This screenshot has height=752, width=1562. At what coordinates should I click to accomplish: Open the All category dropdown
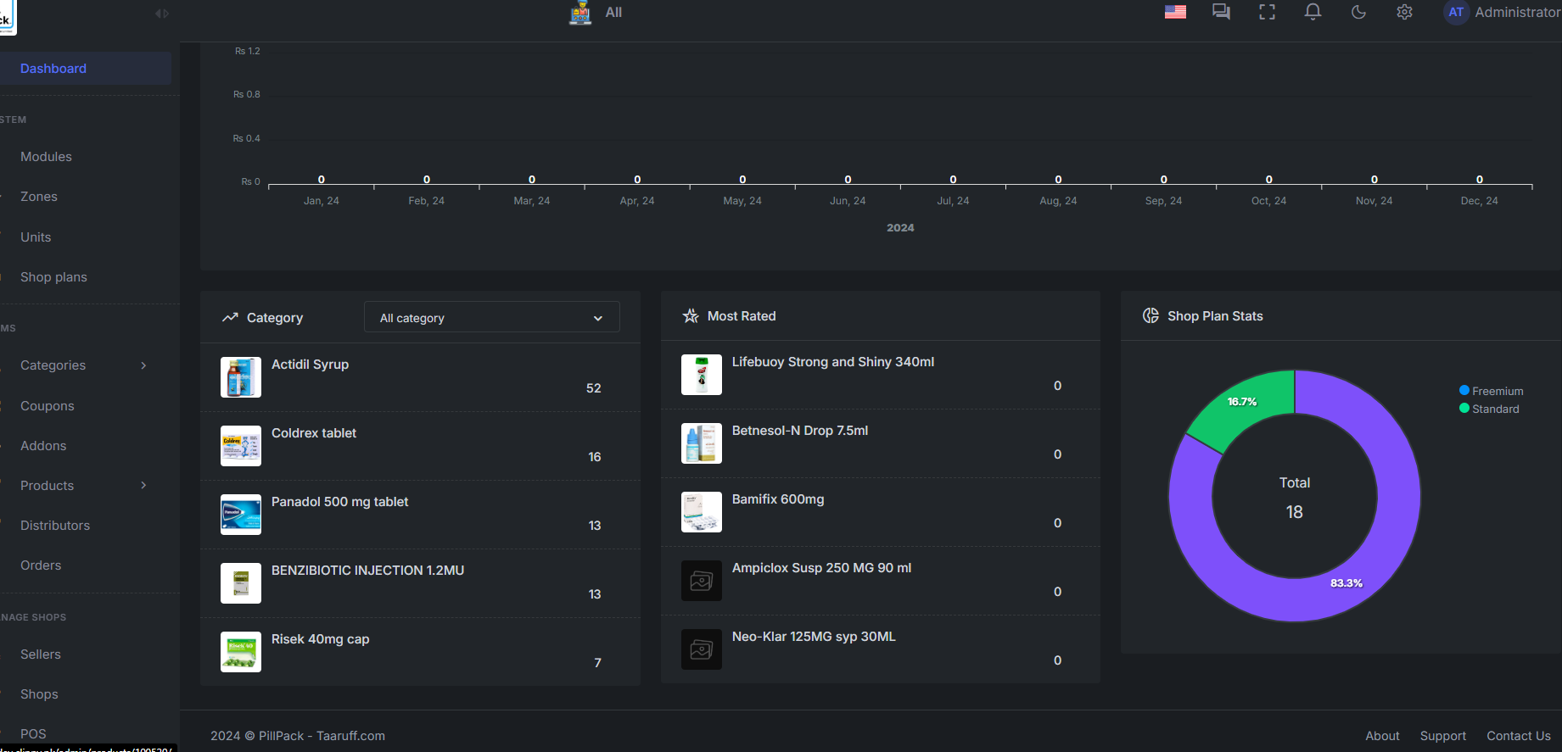[491, 318]
